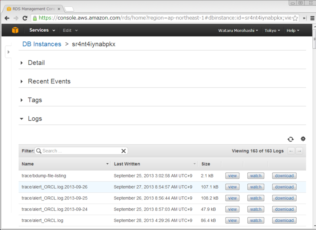Click the AWS cube logo icon
The height and width of the screenshot is (230, 316).
coord(15,30)
